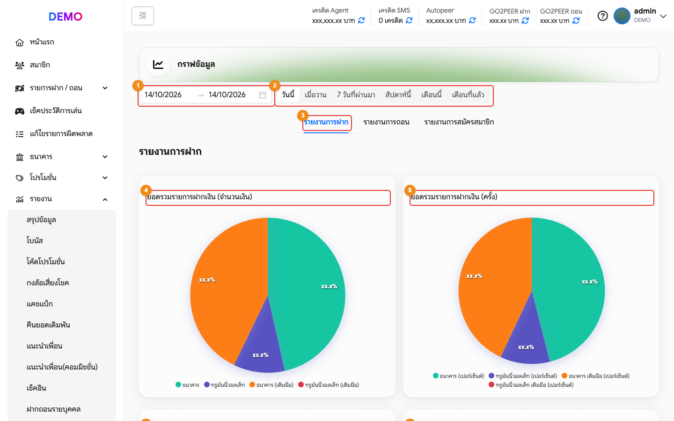Switch to the รายงานการสมัครสมาชิก tab

[459, 122]
